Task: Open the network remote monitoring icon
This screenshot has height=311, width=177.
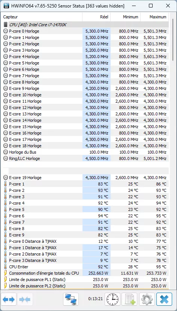Action: tap(70, 299)
